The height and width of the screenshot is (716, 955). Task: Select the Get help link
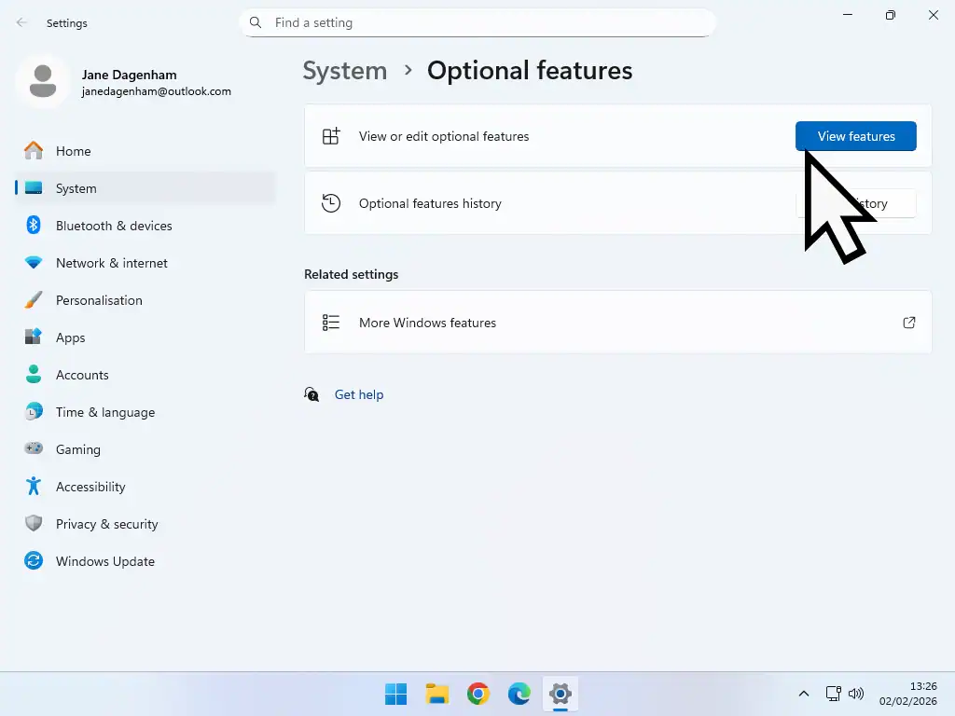click(359, 394)
